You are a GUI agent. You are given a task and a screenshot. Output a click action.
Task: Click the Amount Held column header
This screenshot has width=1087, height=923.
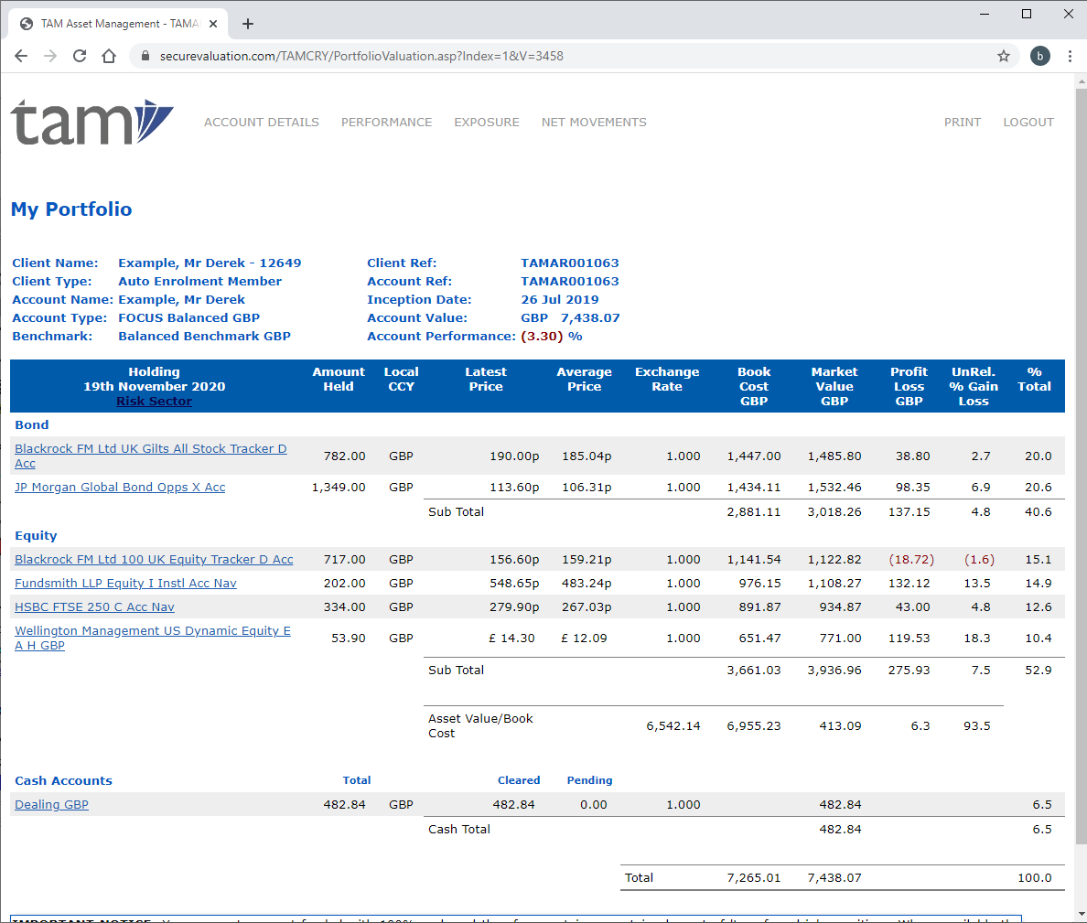point(339,379)
